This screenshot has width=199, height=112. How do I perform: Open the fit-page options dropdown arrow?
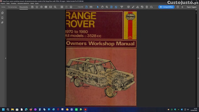point(118,7)
